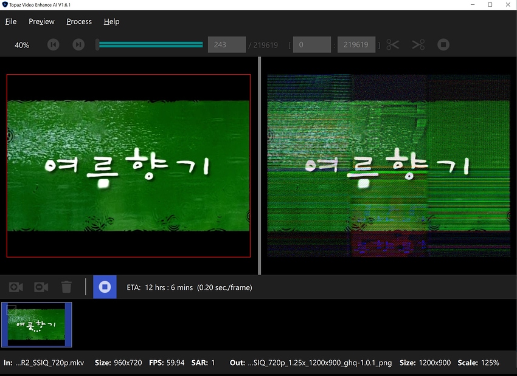Click the original video preview with red border
This screenshot has width=517, height=376.
(128, 166)
